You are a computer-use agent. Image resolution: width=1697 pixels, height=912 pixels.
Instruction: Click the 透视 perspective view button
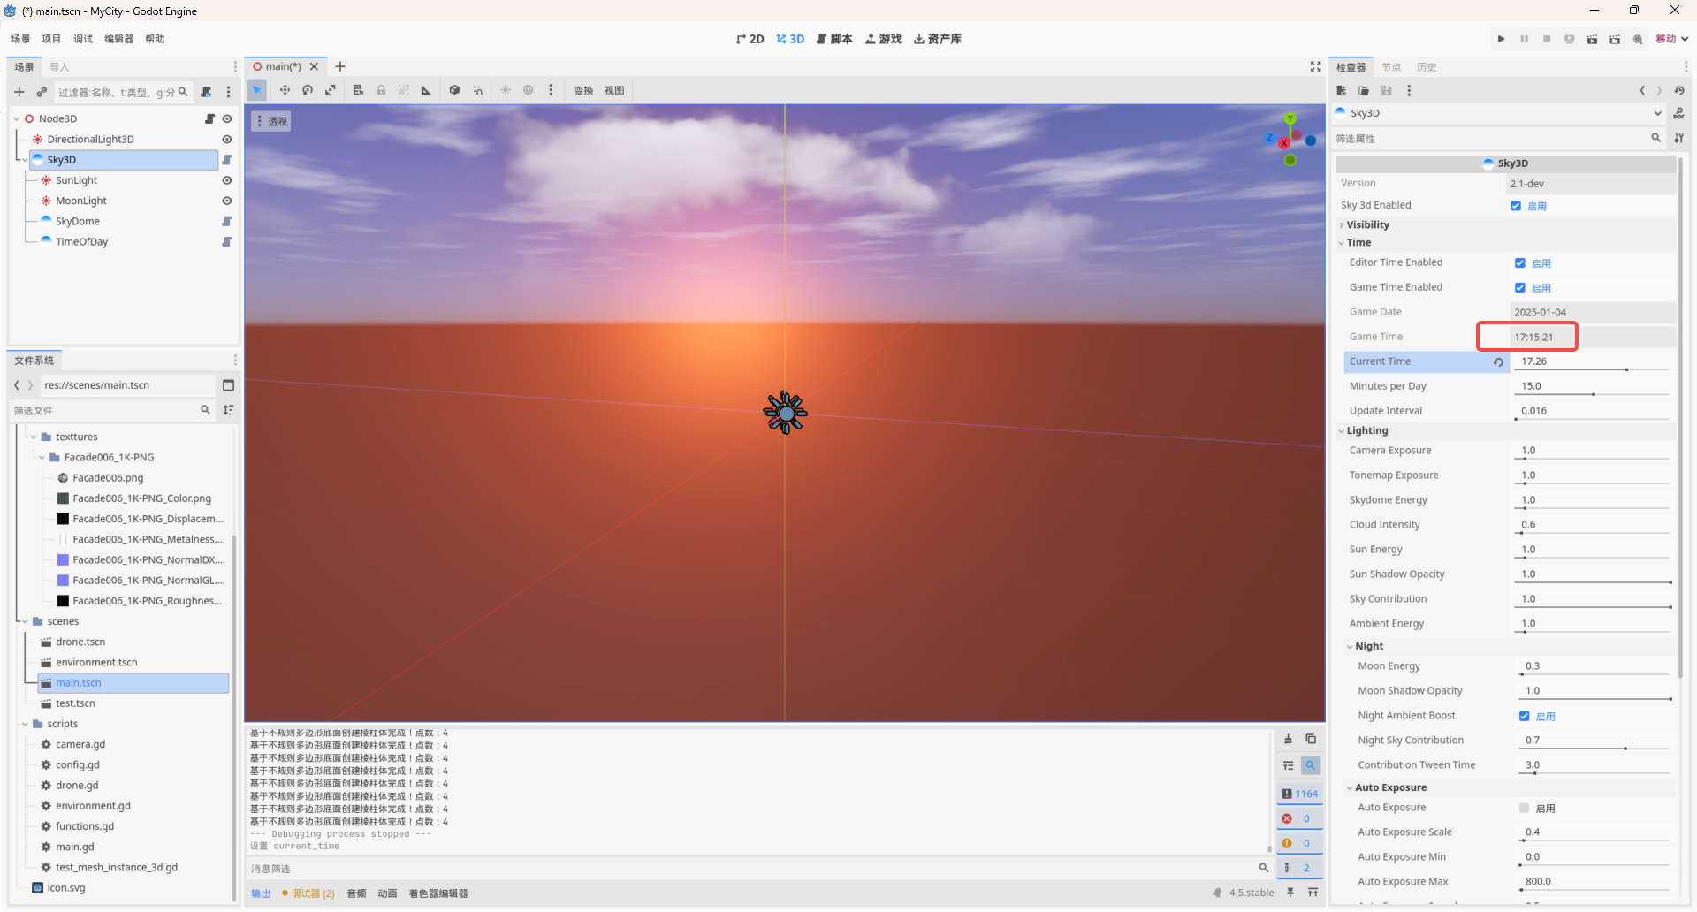[272, 122]
